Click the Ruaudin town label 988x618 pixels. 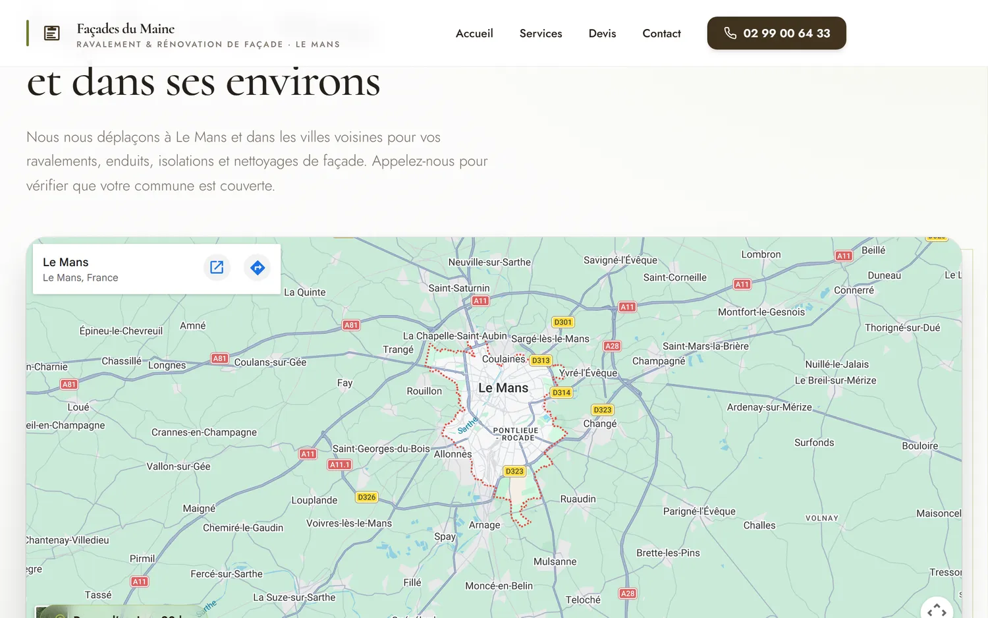click(x=578, y=499)
